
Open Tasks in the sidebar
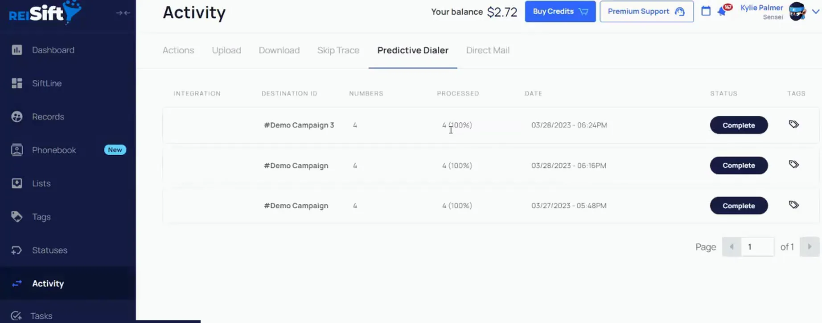[41, 316]
